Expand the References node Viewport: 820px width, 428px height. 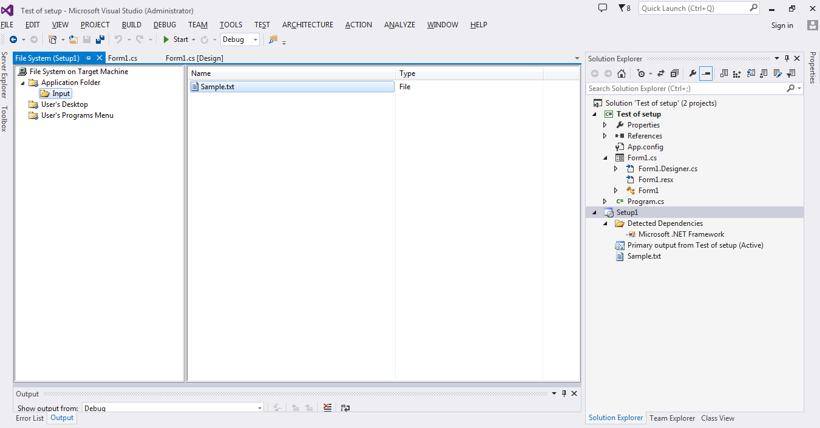[x=605, y=136]
